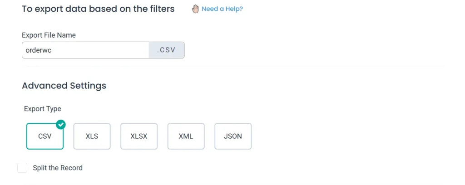Click the green checkmark badge on CSV

(61, 124)
